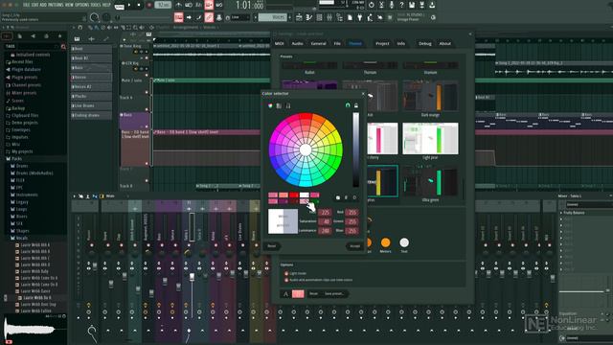
Task: Click the search magnifier in the browser
Action: [63, 47]
